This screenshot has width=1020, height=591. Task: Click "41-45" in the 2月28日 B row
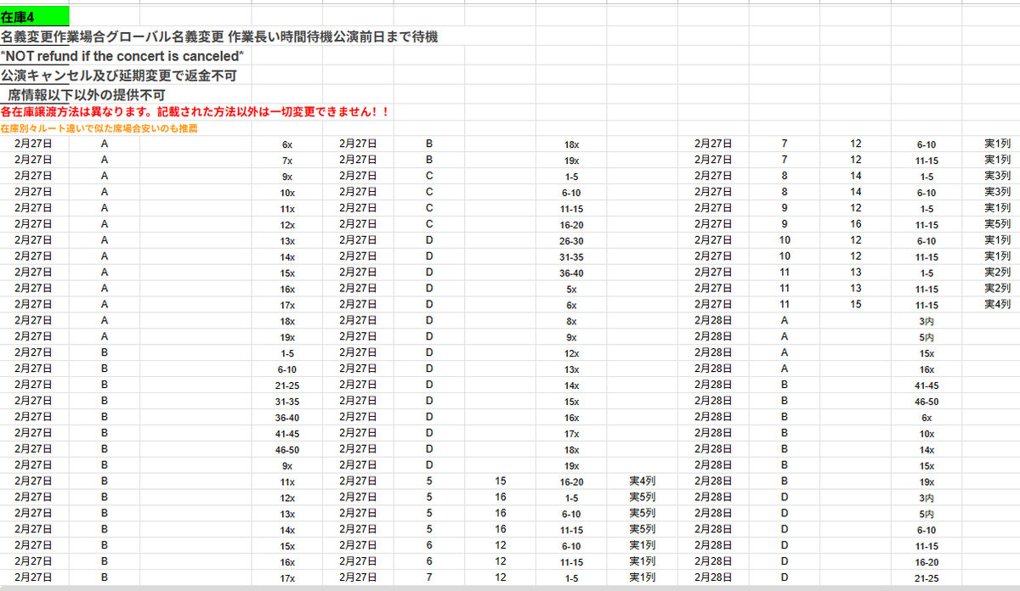click(x=926, y=386)
